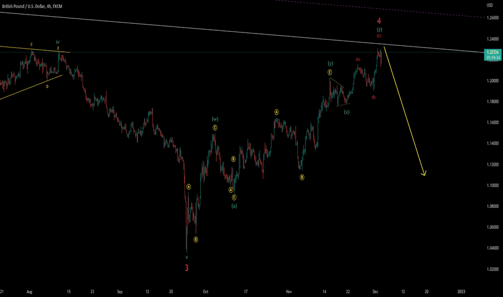This screenshot has height=297, width=503.
Task: Select the large red wave 4 label
Action: [379, 21]
